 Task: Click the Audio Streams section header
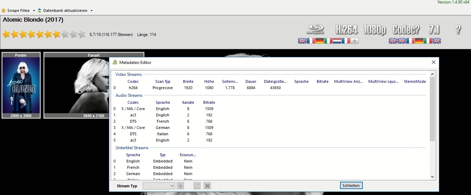point(129,95)
